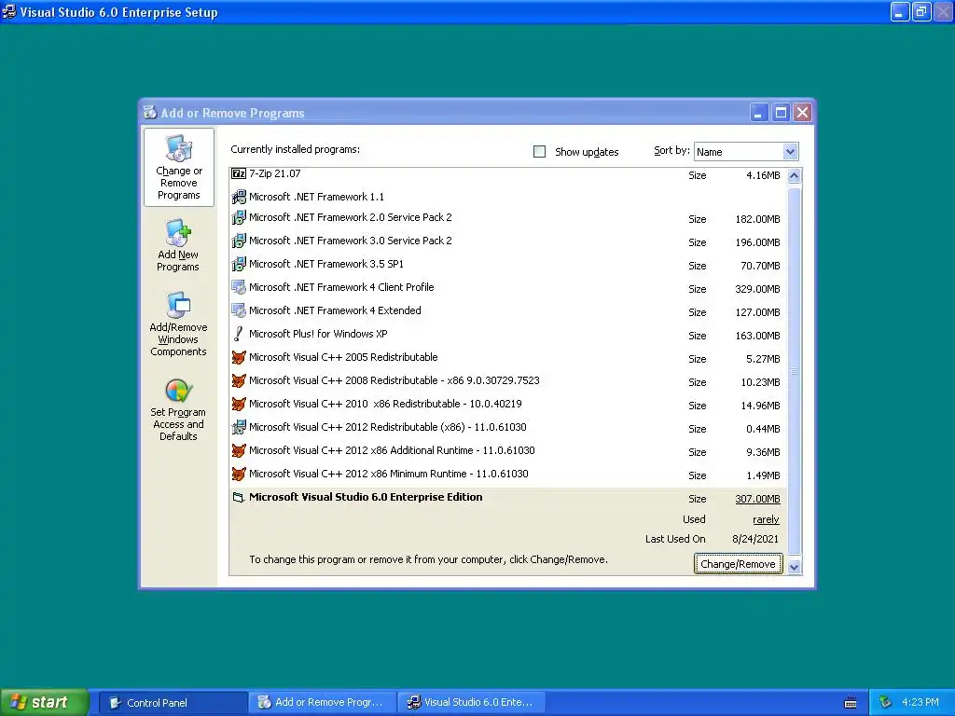Click the Microsoft Plus! for Windows XP icon

[x=239, y=335]
